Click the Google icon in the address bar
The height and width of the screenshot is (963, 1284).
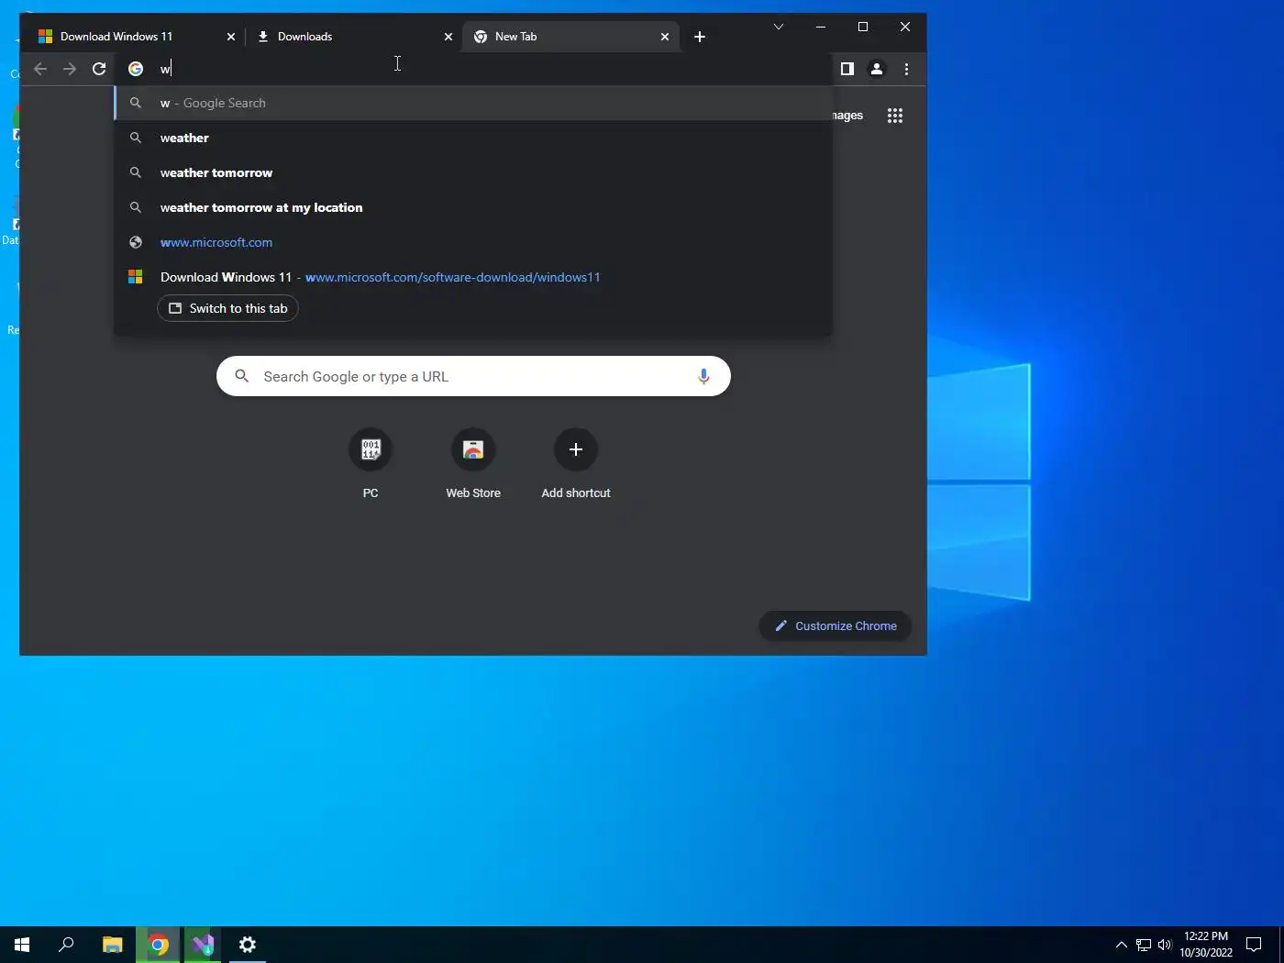(x=136, y=69)
